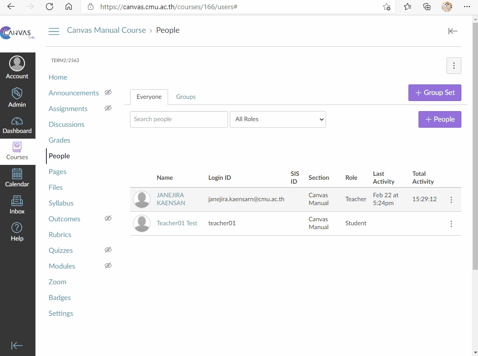Open the Dashboard from global navigation
This screenshot has width=478, height=356.
click(x=17, y=125)
